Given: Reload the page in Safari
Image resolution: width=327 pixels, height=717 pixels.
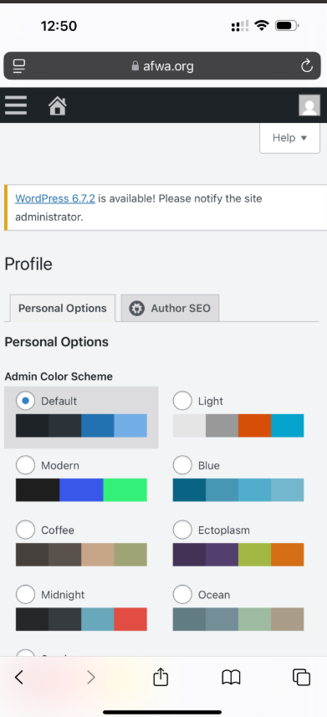Looking at the screenshot, I should (x=306, y=66).
